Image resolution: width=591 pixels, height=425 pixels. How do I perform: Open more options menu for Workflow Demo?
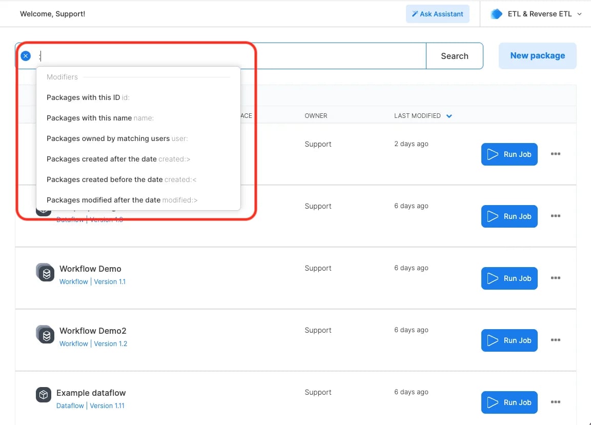click(x=555, y=278)
